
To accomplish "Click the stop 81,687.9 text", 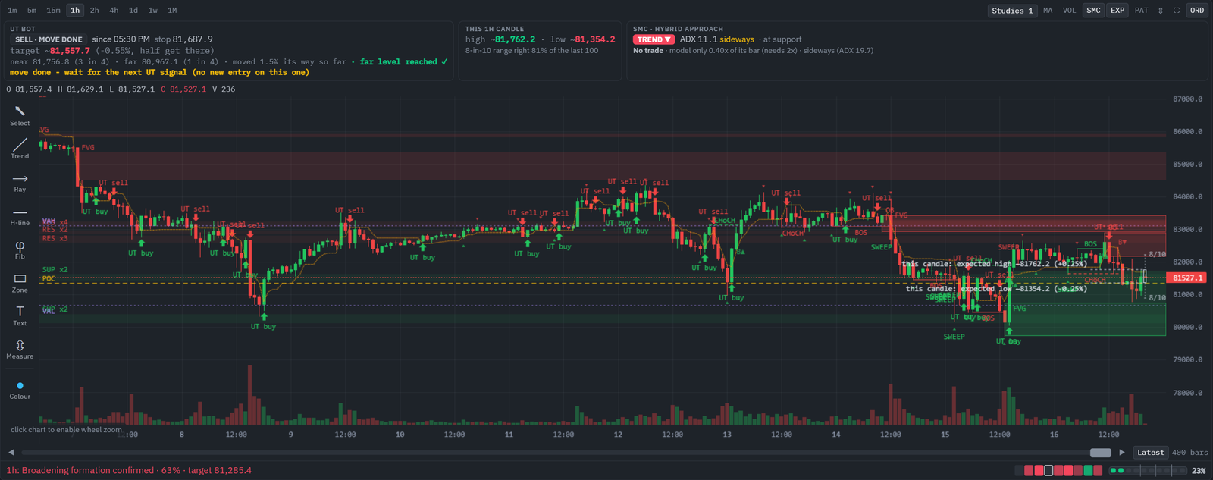I will tap(183, 39).
